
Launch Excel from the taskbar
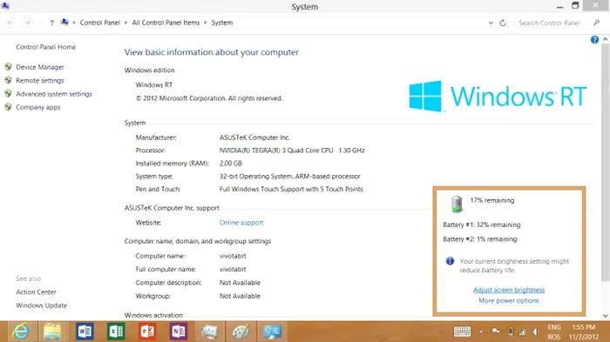point(116,332)
